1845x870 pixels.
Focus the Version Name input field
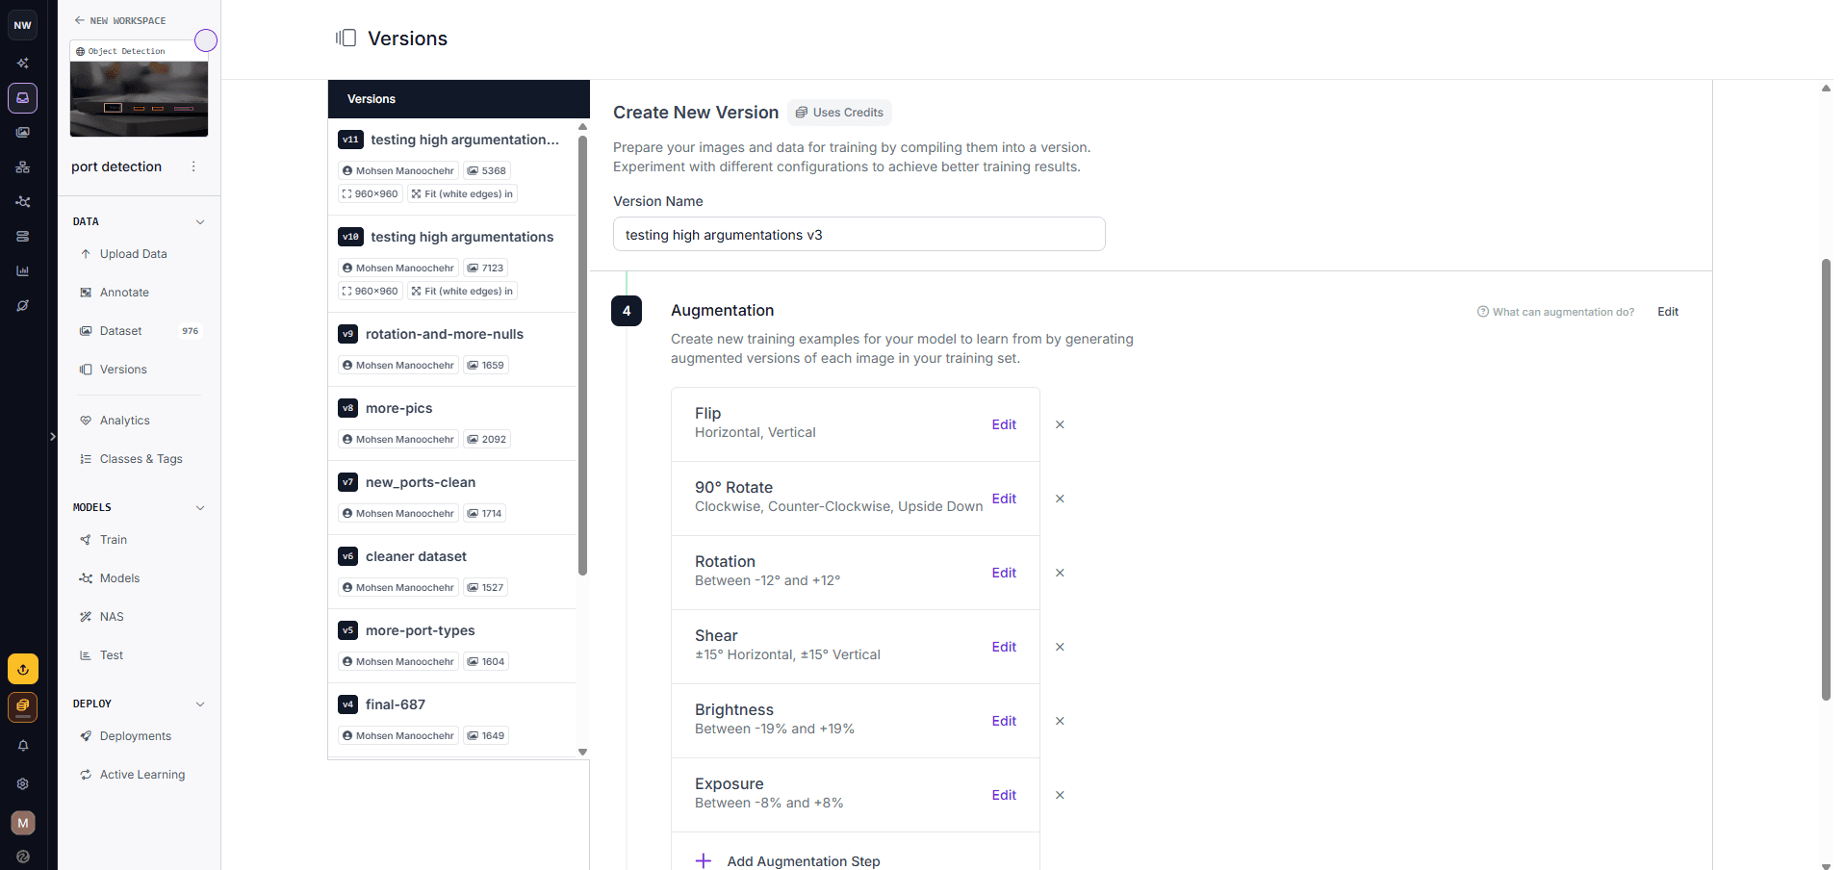pos(858,234)
